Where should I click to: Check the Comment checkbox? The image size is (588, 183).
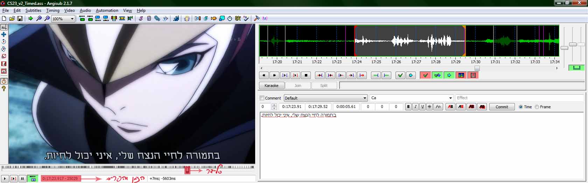point(262,98)
